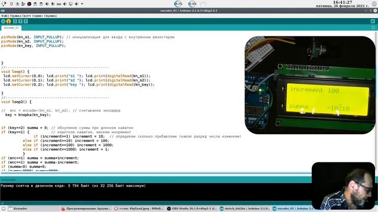
Task: Click the webcam overlay of the presenter
Action: (343, 186)
